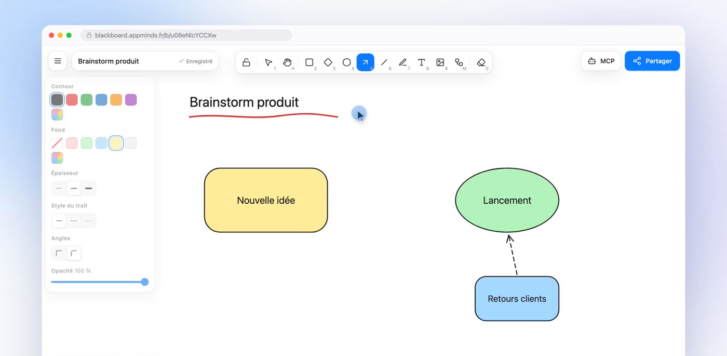Open the insert image tool

(440, 62)
